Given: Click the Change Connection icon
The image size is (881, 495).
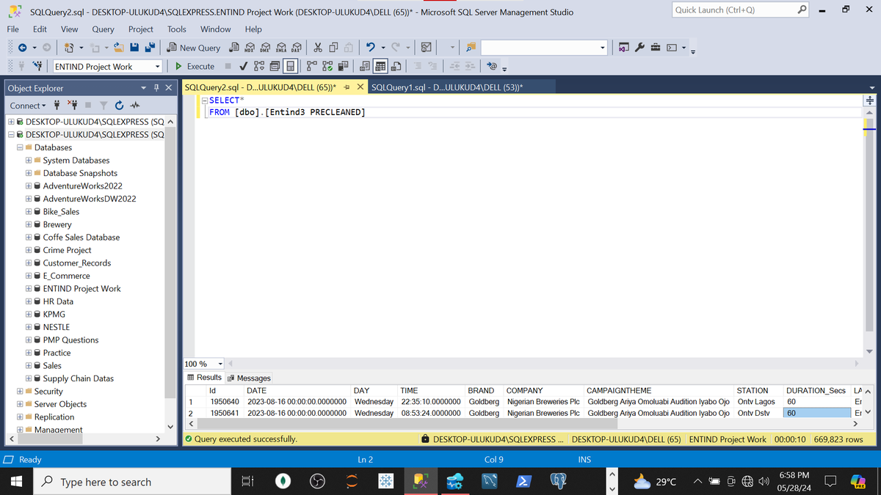Looking at the screenshot, I should pos(37,66).
